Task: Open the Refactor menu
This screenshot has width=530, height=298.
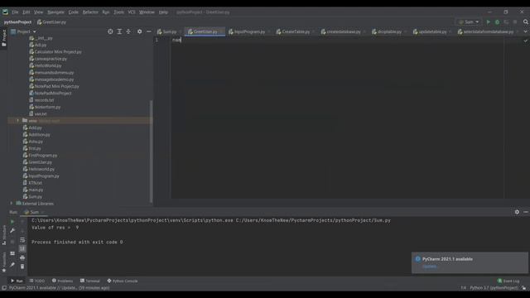Action: click(90, 12)
